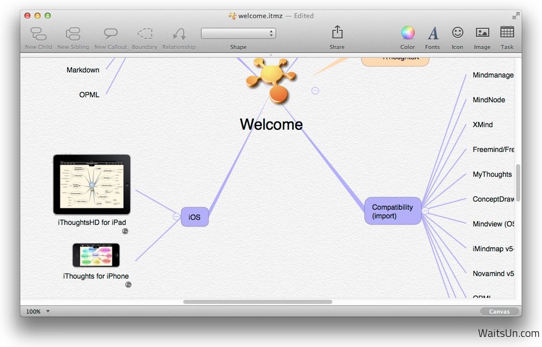Viewport: 542px width, 347px height.
Task: Click the orange iThoughts logo image
Action: 272,81
